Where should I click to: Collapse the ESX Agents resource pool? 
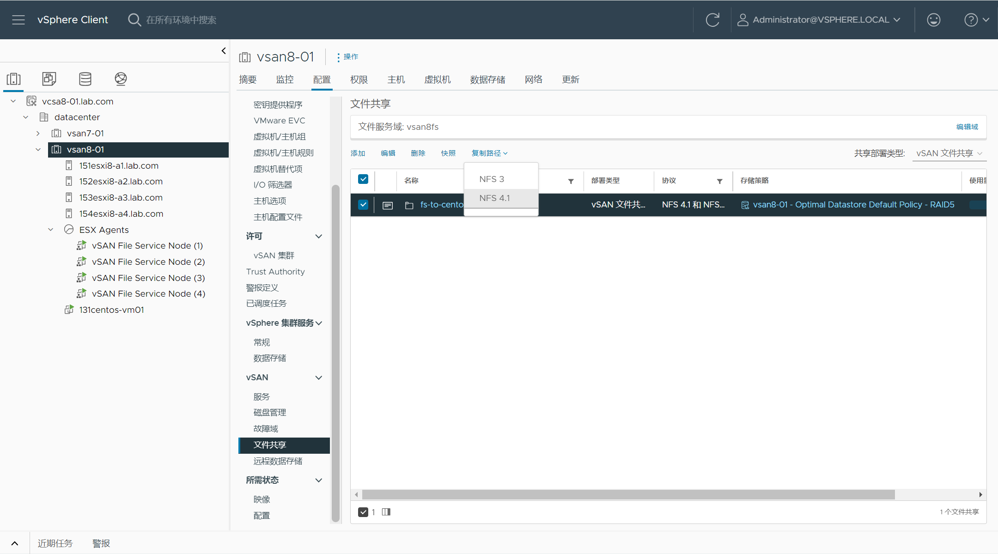(51, 230)
